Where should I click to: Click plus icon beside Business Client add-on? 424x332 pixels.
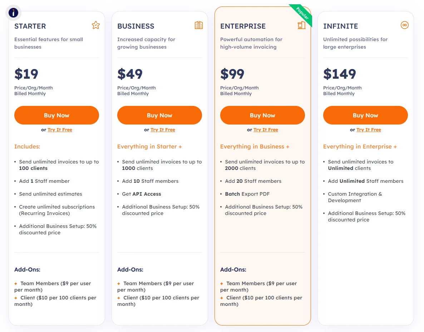tap(119, 298)
